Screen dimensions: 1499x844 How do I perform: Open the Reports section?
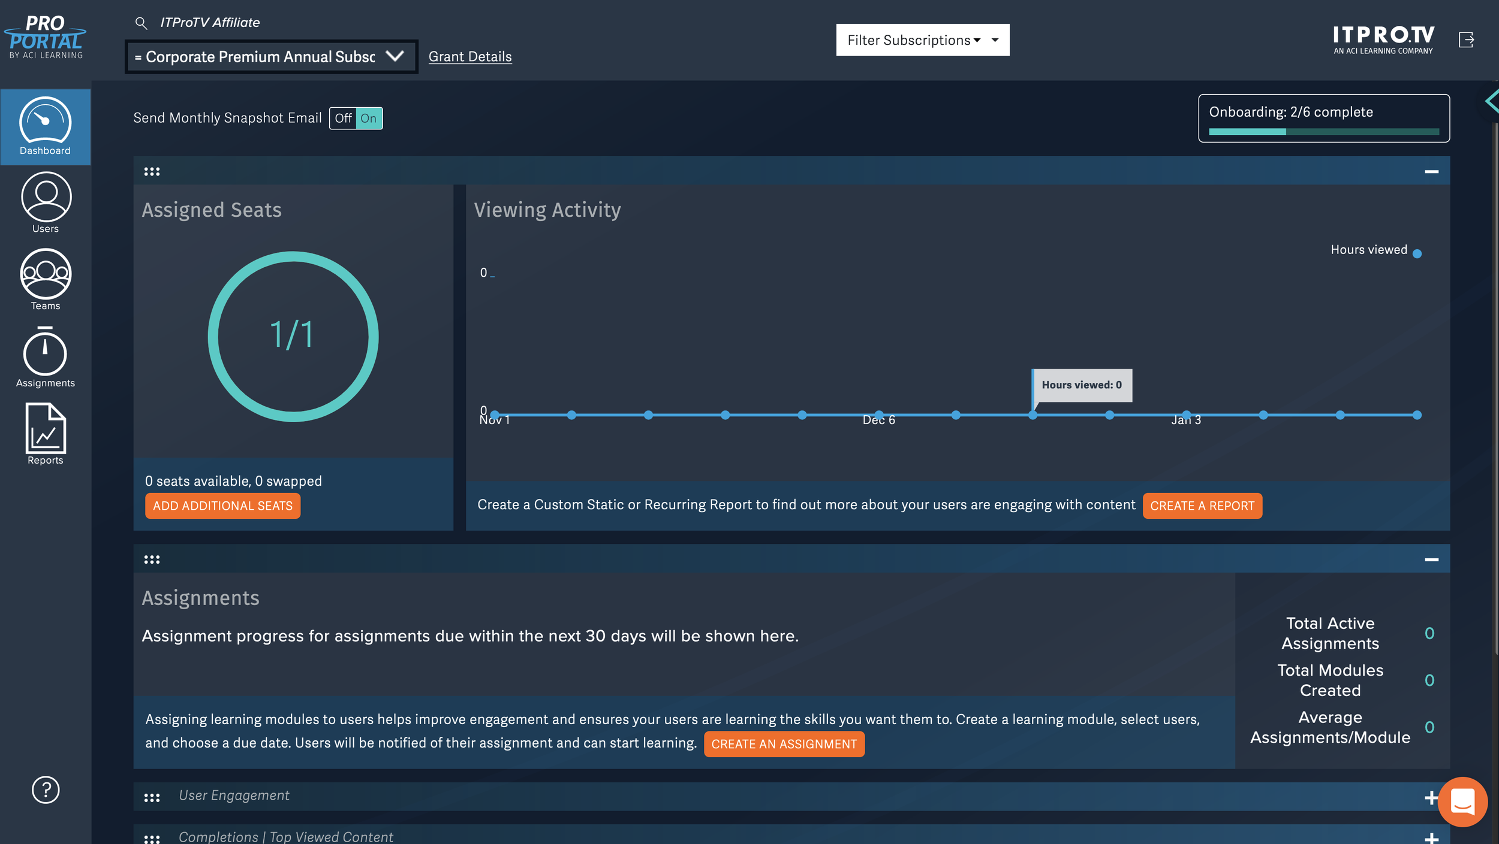click(46, 434)
